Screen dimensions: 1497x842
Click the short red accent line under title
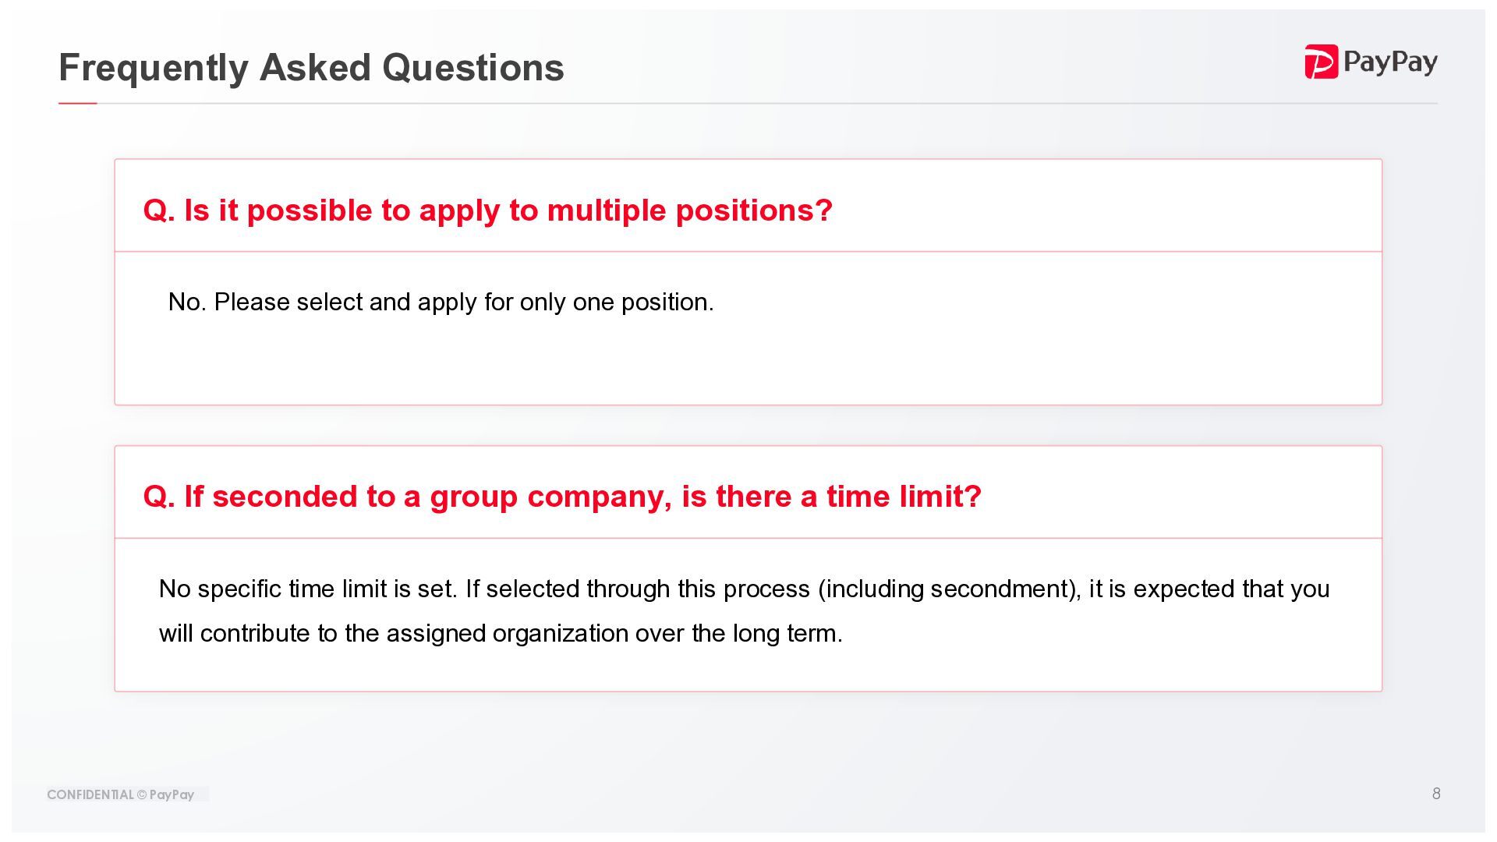coord(77,103)
